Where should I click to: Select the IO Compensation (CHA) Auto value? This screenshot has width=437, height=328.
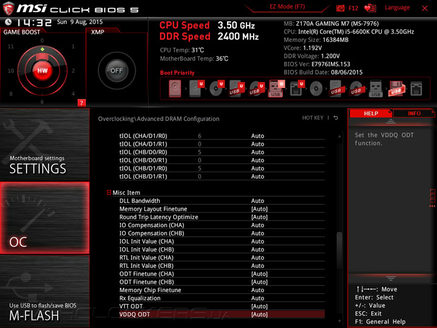tap(257, 225)
